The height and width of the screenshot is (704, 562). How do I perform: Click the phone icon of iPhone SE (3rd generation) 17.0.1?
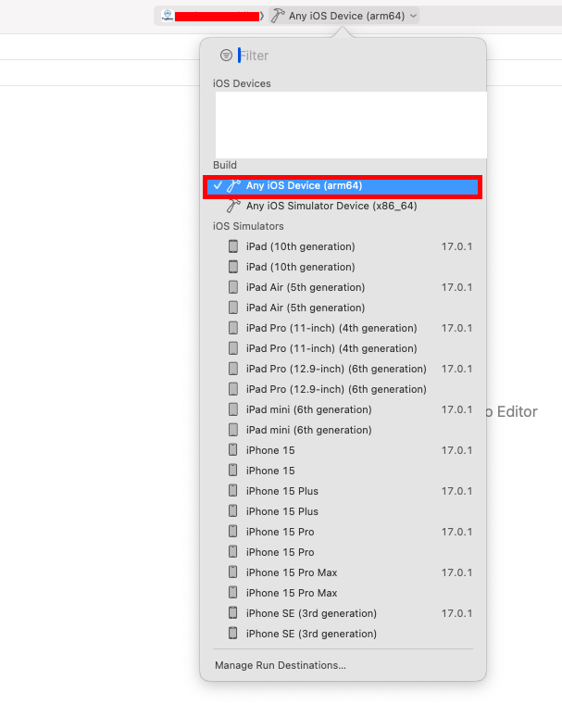(x=233, y=613)
